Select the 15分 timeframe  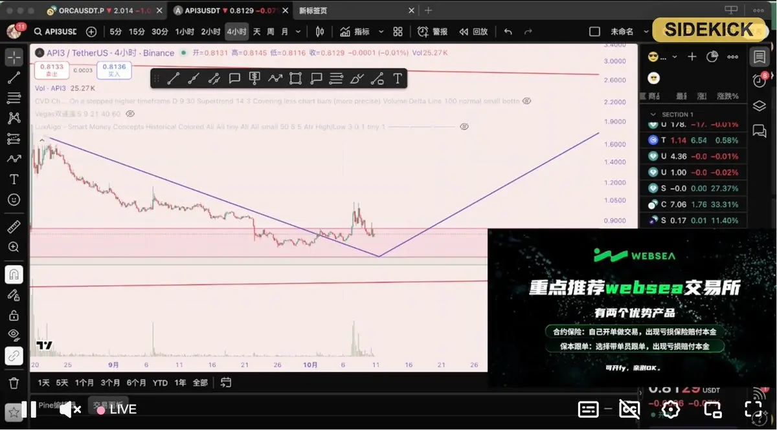[x=137, y=32]
